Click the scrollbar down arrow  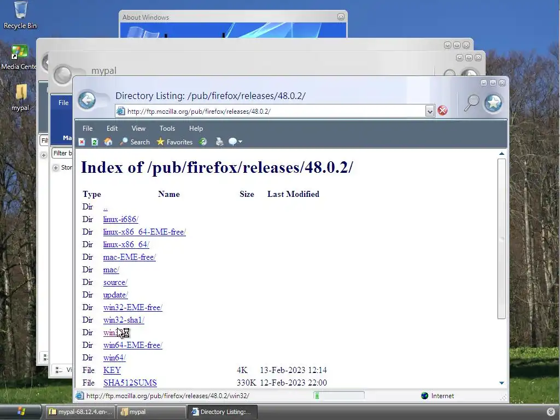(x=501, y=383)
